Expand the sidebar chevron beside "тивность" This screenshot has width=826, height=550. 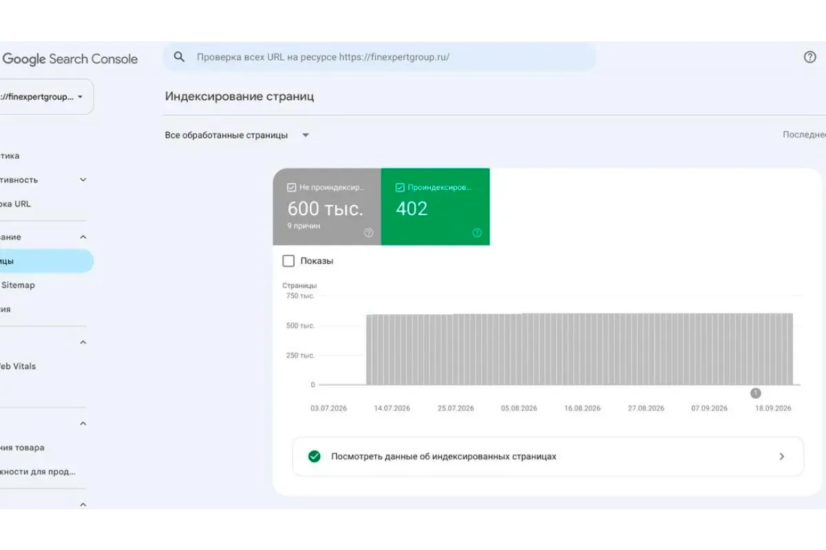point(83,180)
